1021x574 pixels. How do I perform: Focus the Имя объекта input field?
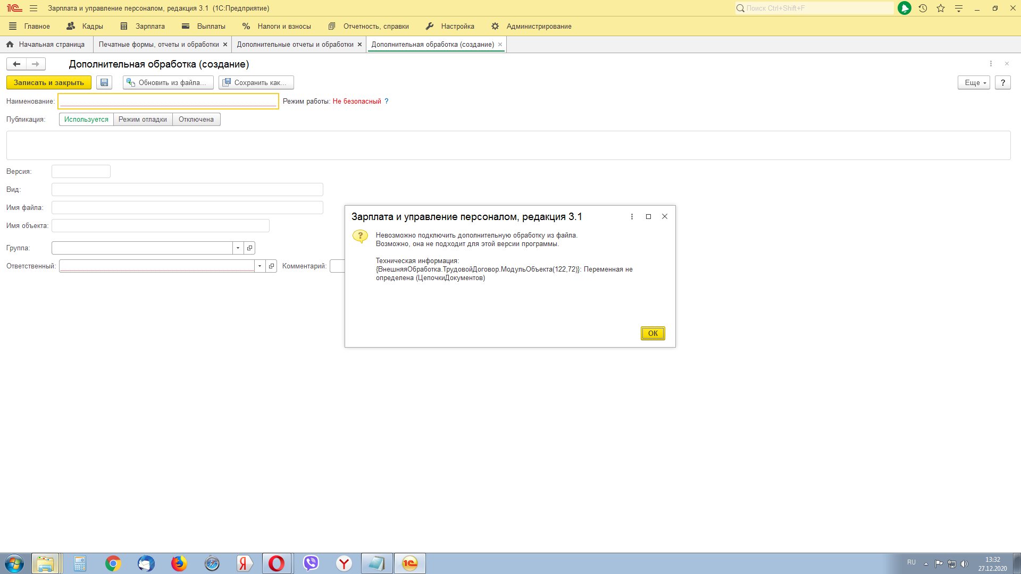161,226
